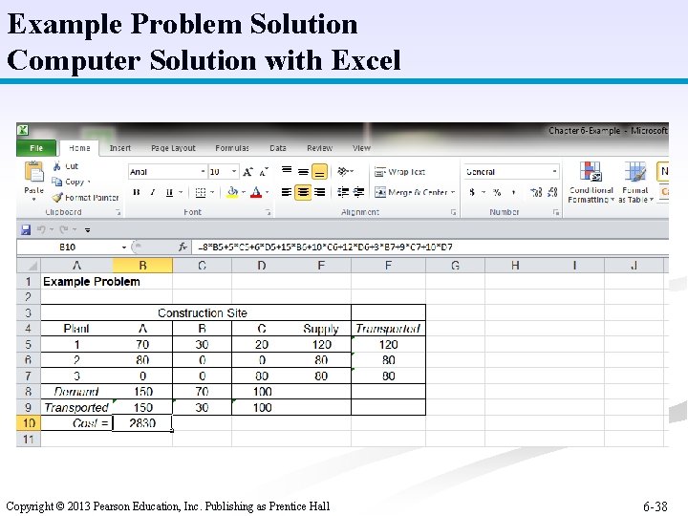This screenshot has height=516, width=688.
Task: Click Decrease Decimal icon
Action: tap(552, 192)
